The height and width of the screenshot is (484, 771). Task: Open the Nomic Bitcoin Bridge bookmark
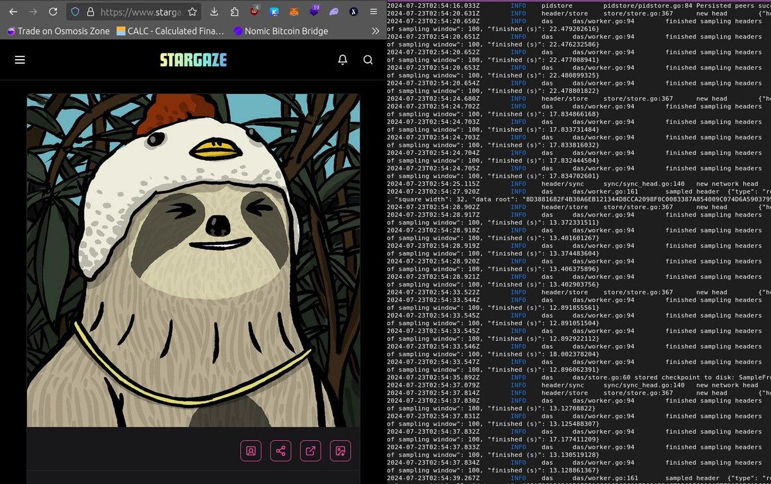281,31
